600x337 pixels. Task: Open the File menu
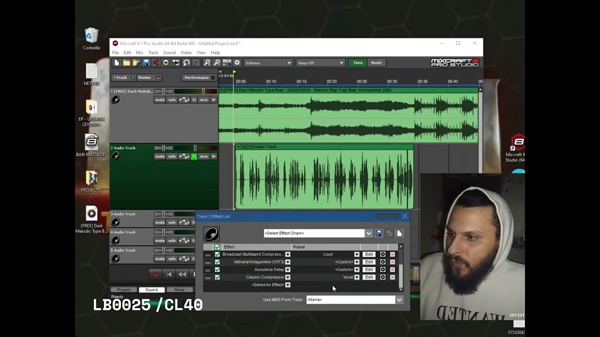(115, 53)
